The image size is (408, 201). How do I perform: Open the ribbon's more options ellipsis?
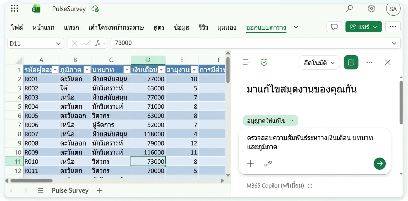tap(393, 27)
